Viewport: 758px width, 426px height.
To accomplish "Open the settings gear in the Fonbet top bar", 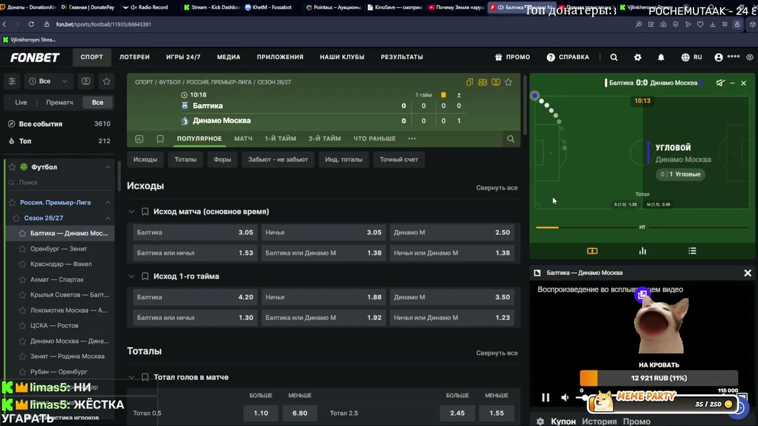I will 637,57.
